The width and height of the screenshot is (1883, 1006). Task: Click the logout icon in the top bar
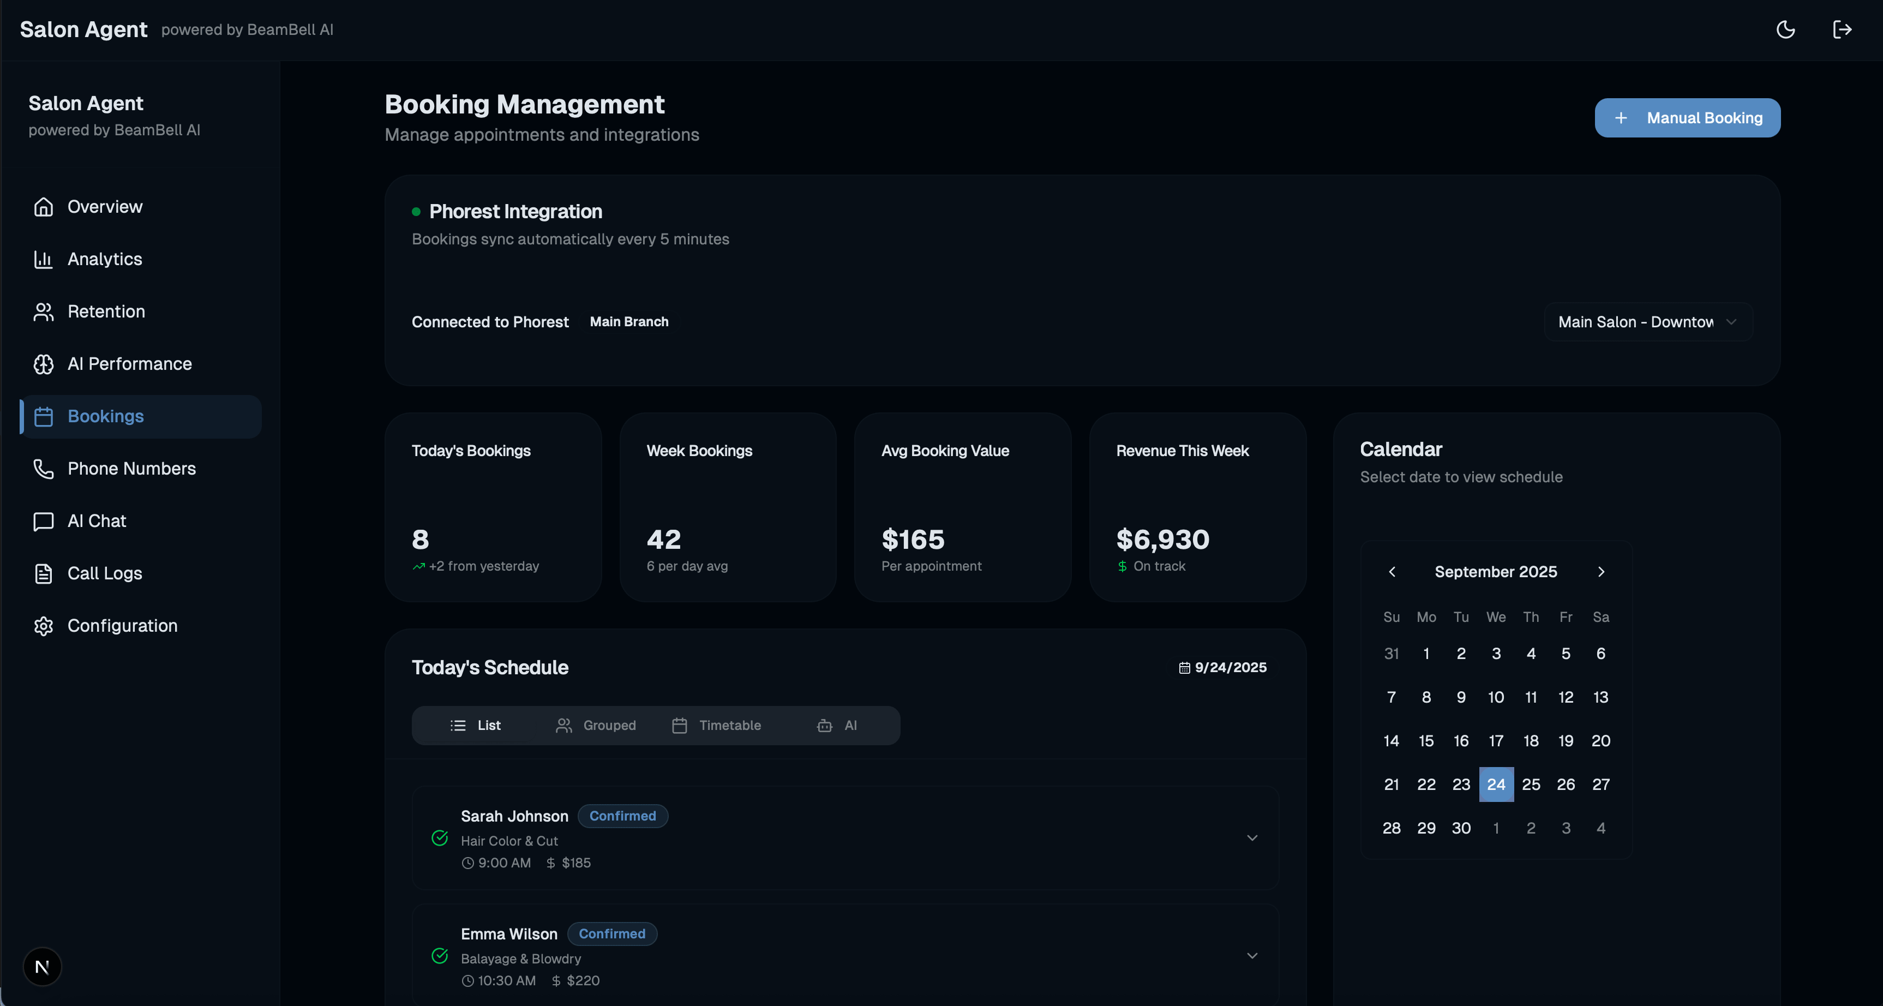[x=1843, y=29]
